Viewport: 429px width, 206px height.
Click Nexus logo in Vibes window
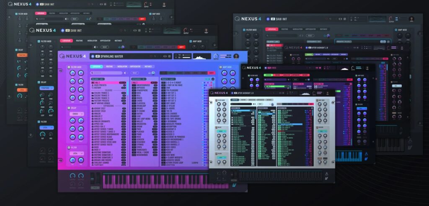coord(252,68)
